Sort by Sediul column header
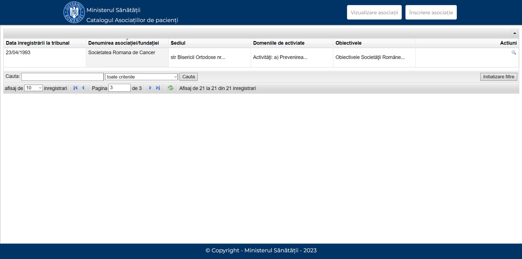The width and height of the screenshot is (522, 259). [209, 43]
